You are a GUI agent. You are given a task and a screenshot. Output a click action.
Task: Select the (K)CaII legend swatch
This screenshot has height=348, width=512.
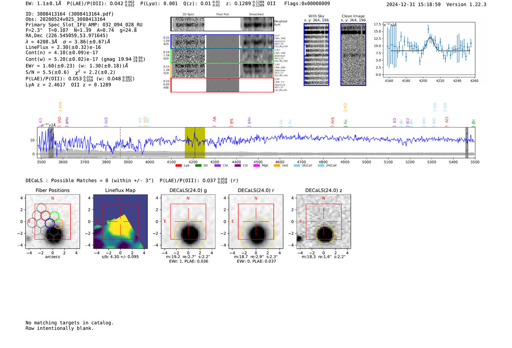pyautogui.click(x=297, y=166)
